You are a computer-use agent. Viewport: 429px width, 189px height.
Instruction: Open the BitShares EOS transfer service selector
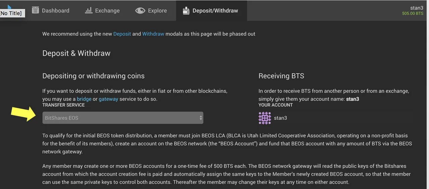123,118
